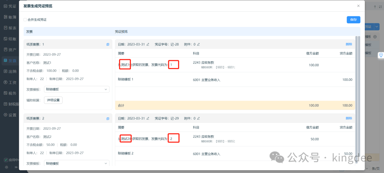The width and height of the screenshot is (384, 173).
Task: Open 账簿 in left sidebar
Action: pyautogui.click(x=10, y=17)
